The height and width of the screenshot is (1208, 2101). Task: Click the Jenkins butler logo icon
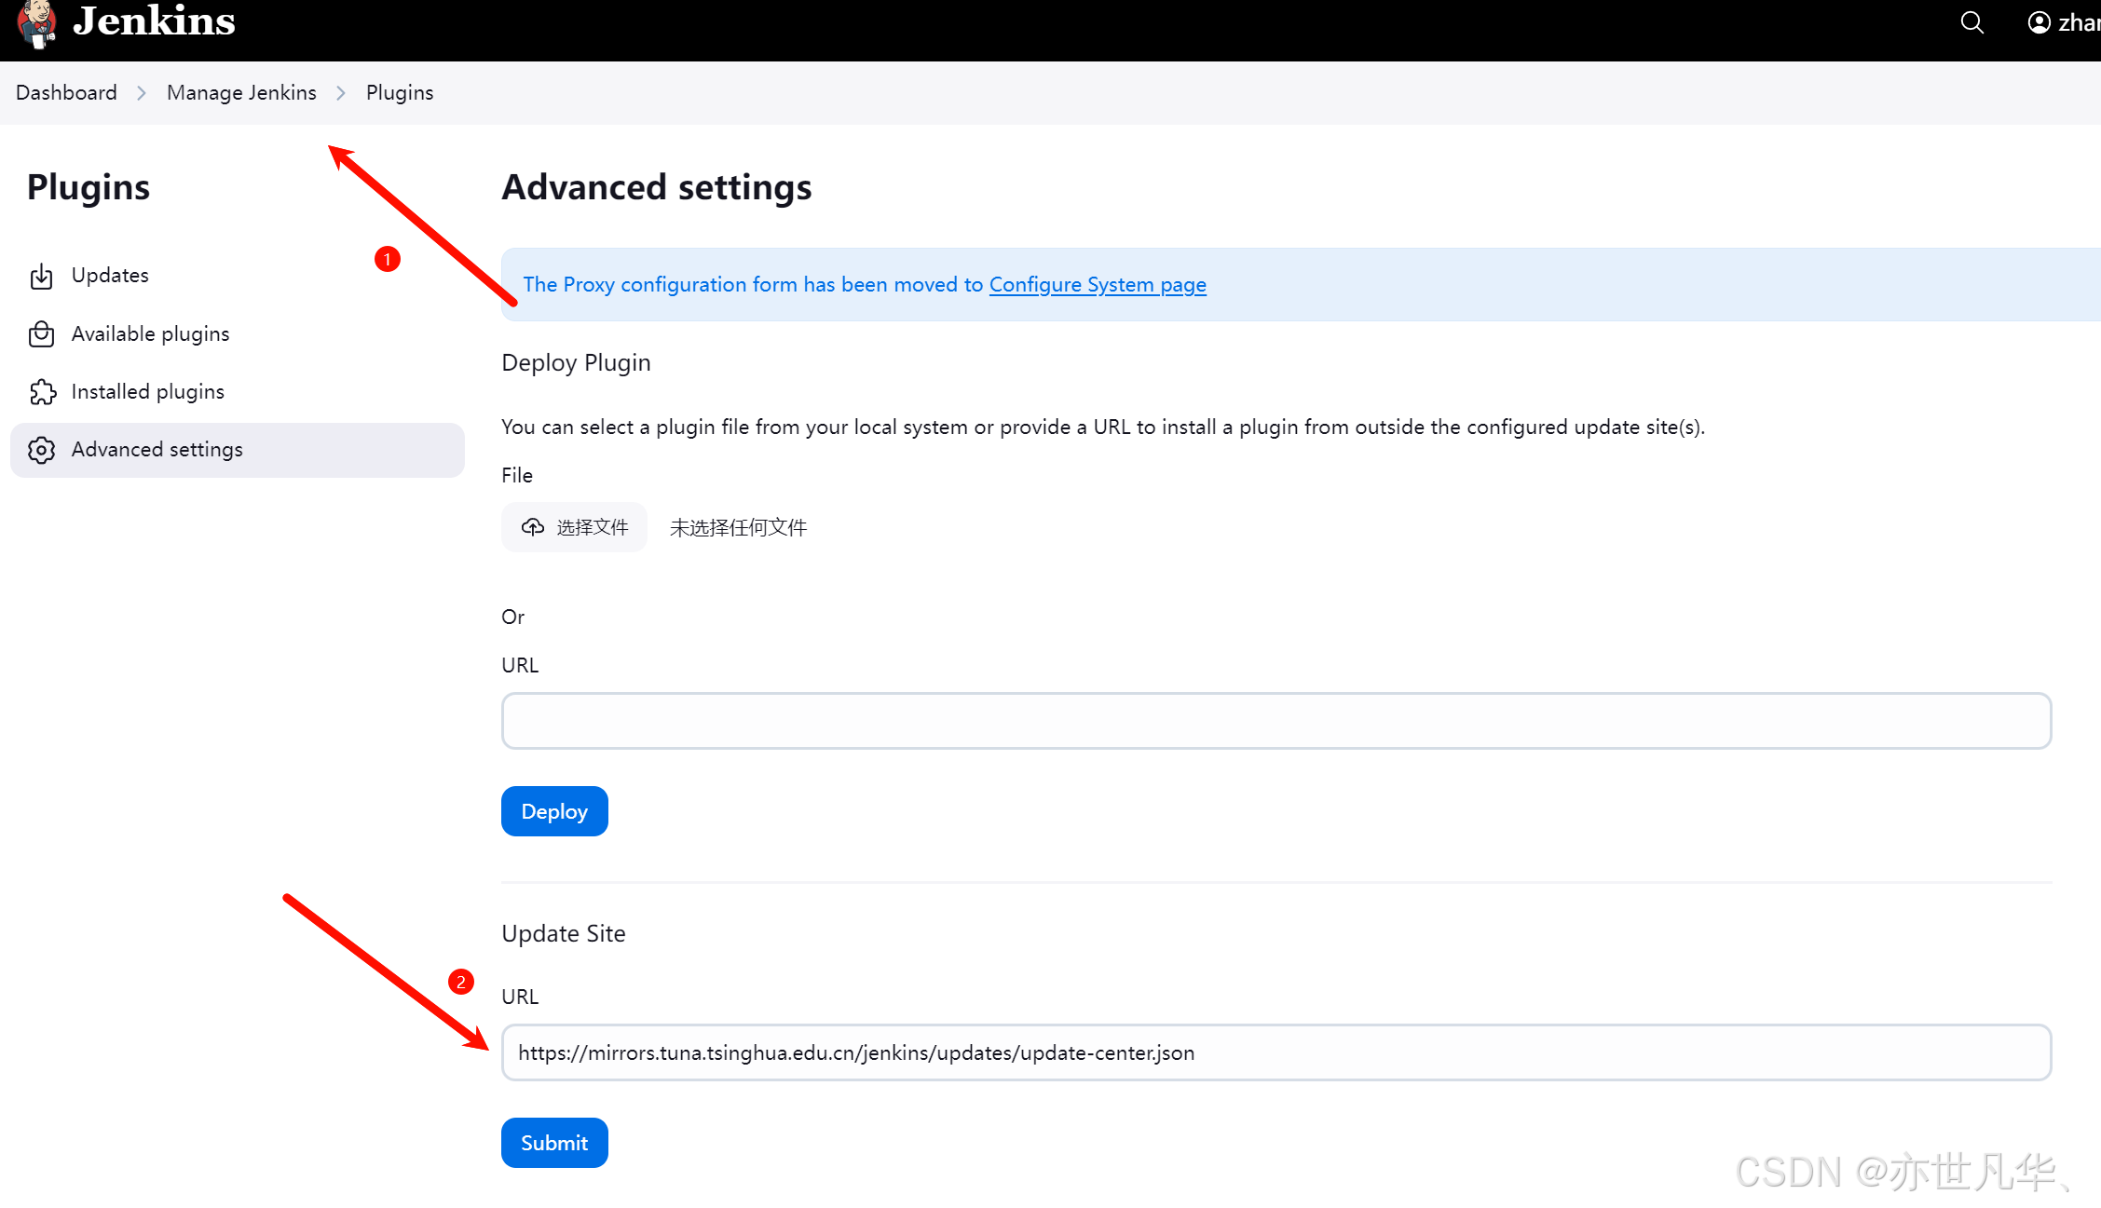coord(37,22)
